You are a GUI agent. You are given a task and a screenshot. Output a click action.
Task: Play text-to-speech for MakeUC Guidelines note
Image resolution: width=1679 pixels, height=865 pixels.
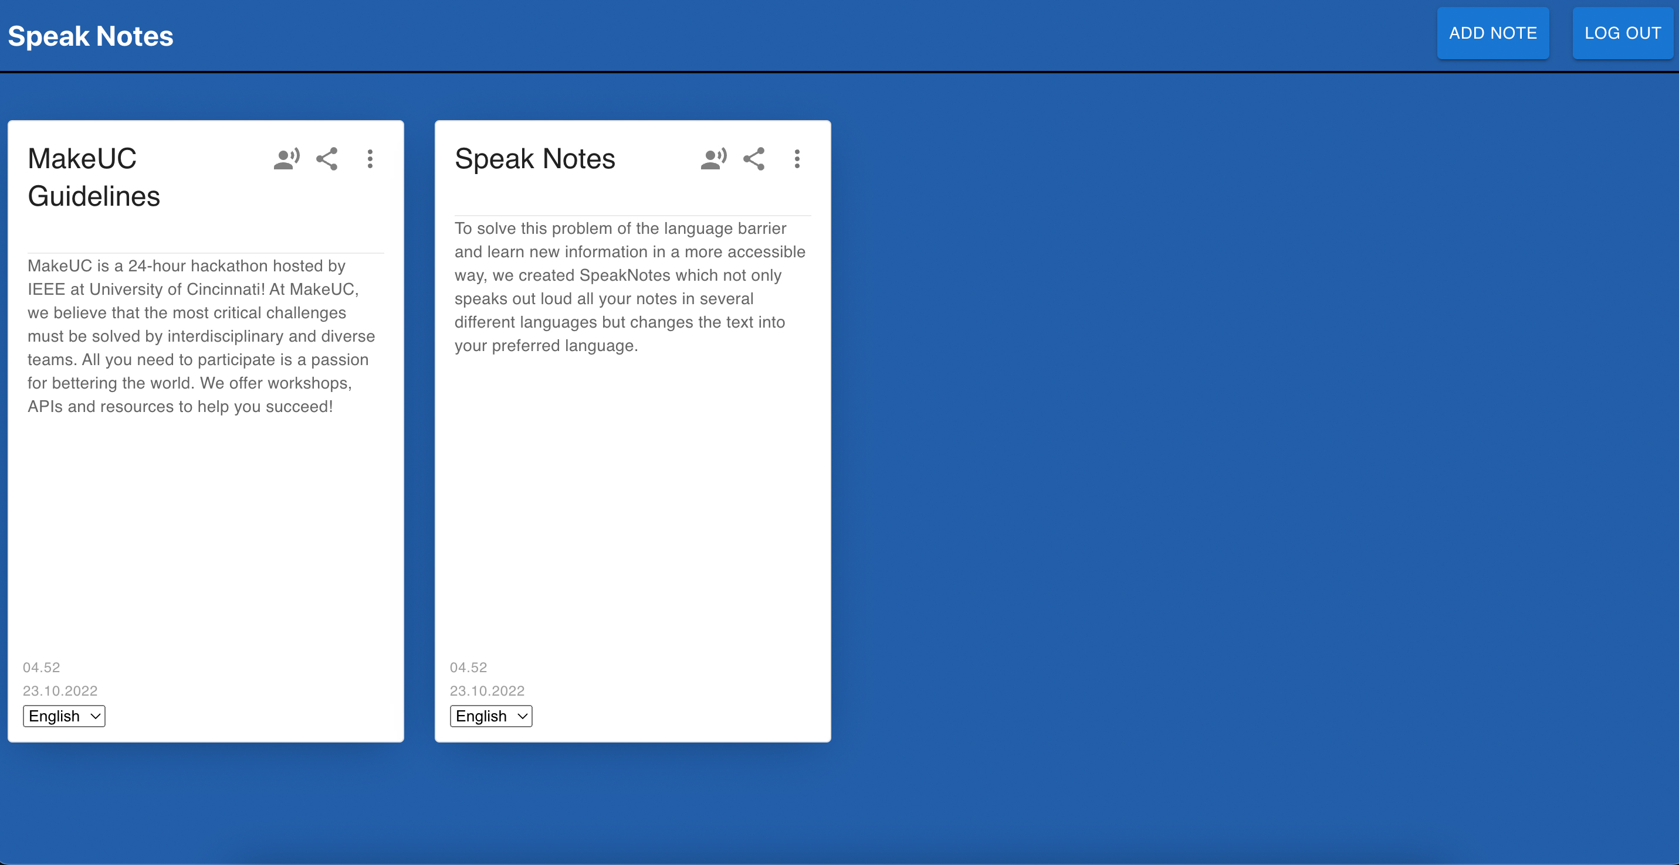tap(286, 159)
